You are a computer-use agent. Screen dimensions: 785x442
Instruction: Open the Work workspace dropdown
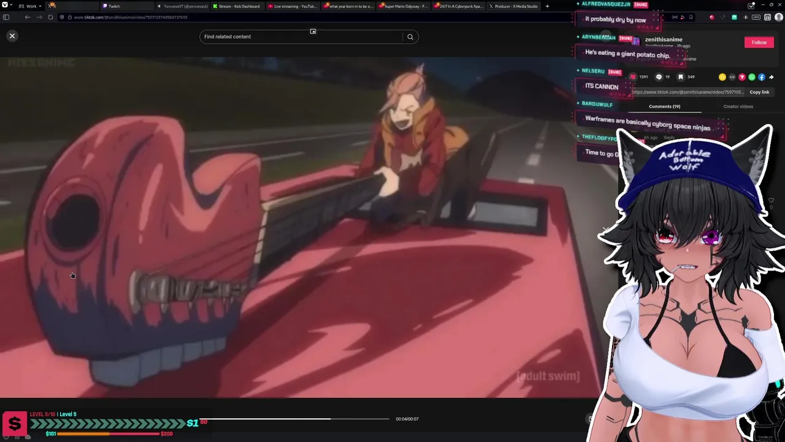31,6
